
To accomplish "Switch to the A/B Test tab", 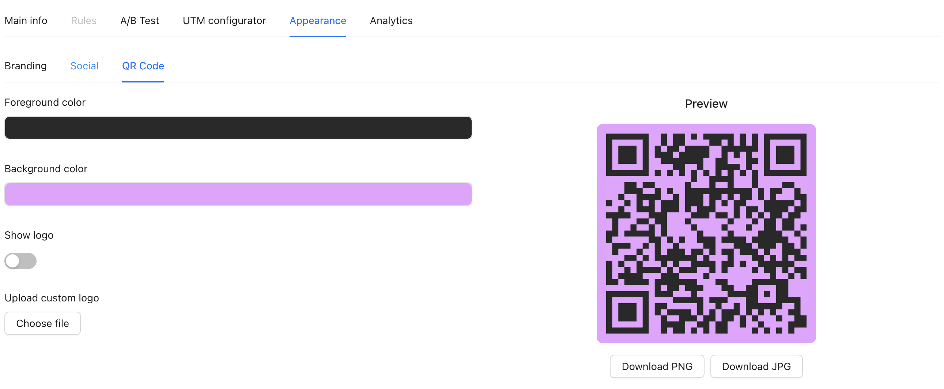I will pyautogui.click(x=140, y=20).
